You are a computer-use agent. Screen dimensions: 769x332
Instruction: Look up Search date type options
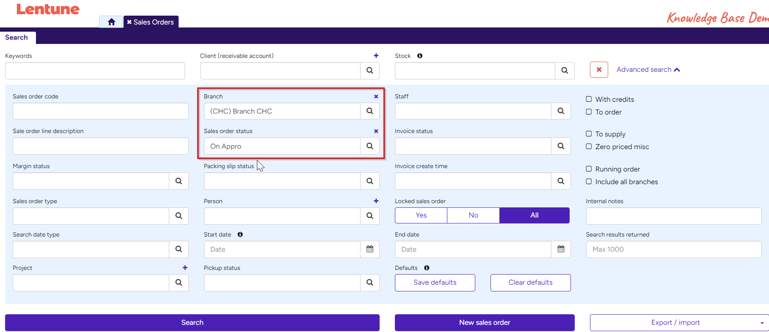pyautogui.click(x=179, y=249)
